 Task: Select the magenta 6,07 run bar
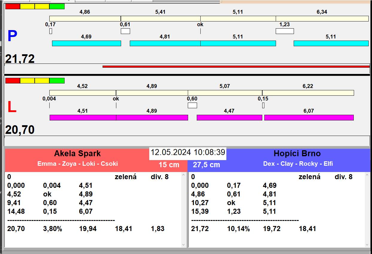coord(309,117)
